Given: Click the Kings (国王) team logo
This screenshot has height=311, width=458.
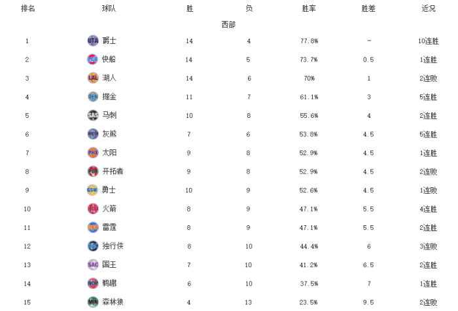Looking at the screenshot, I should pyautogui.click(x=93, y=265).
